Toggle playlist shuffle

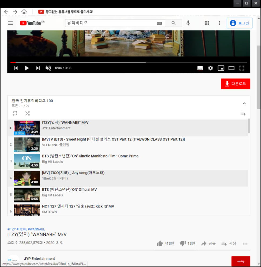27,113
